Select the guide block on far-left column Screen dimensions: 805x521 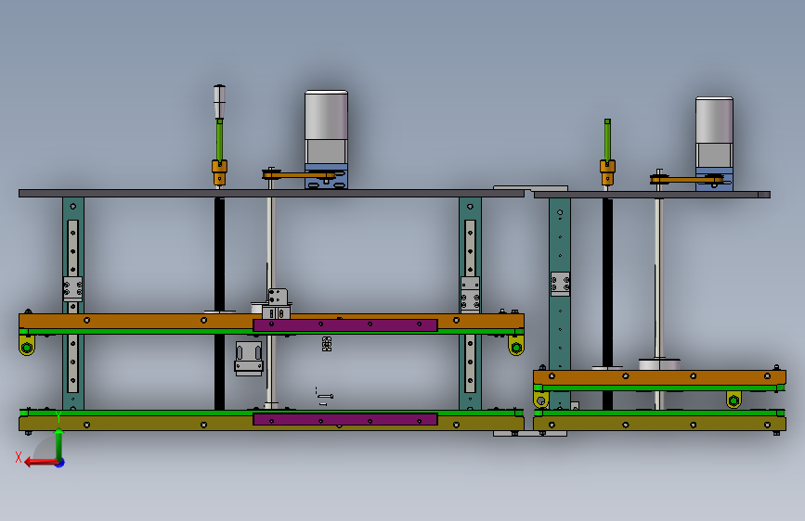click(72, 288)
